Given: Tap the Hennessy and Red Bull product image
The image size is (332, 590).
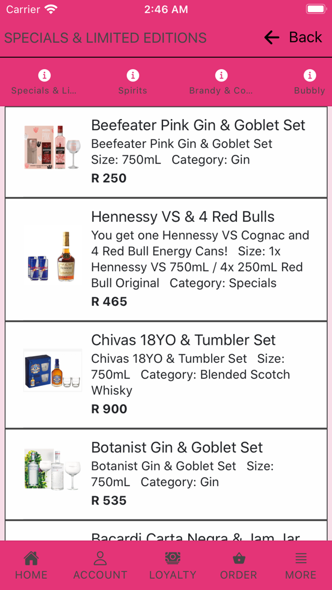Looking at the screenshot, I should click(53, 257).
